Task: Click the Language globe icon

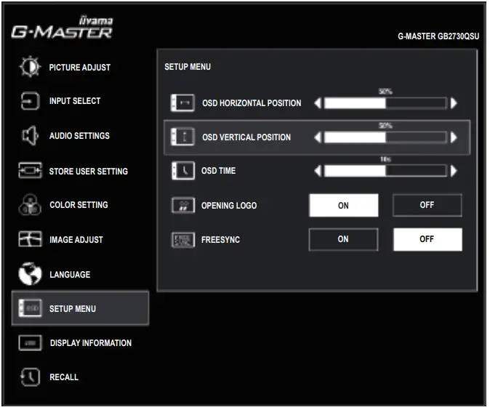Action: pos(30,274)
